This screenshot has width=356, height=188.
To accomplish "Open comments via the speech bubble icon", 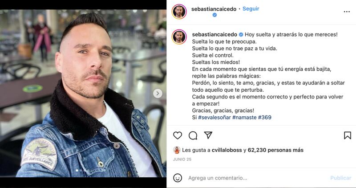I will (193, 135).
